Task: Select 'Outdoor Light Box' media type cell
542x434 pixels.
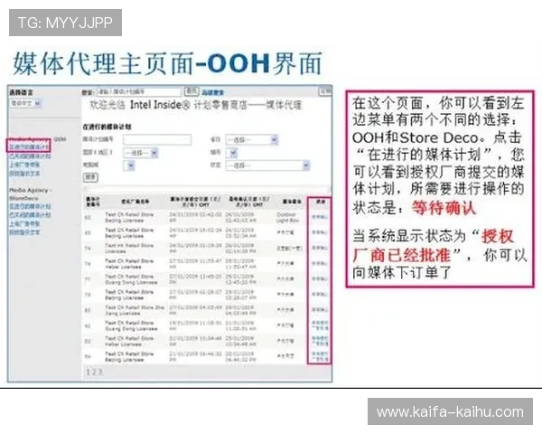Action: point(286,217)
